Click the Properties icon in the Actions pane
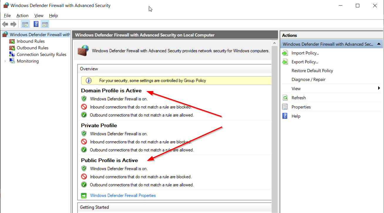The width and height of the screenshot is (384, 213). (285, 107)
